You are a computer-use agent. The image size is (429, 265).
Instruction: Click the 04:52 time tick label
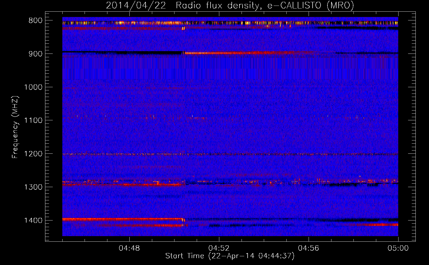[x=219, y=248]
